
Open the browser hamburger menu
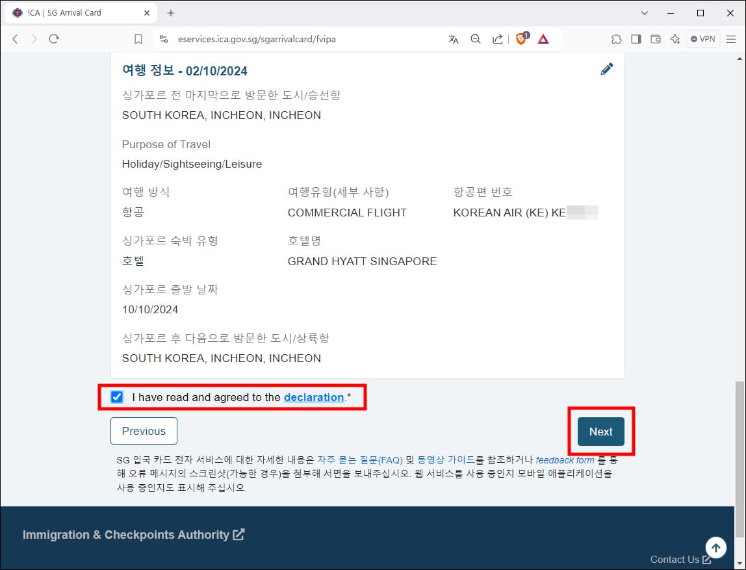[730, 39]
